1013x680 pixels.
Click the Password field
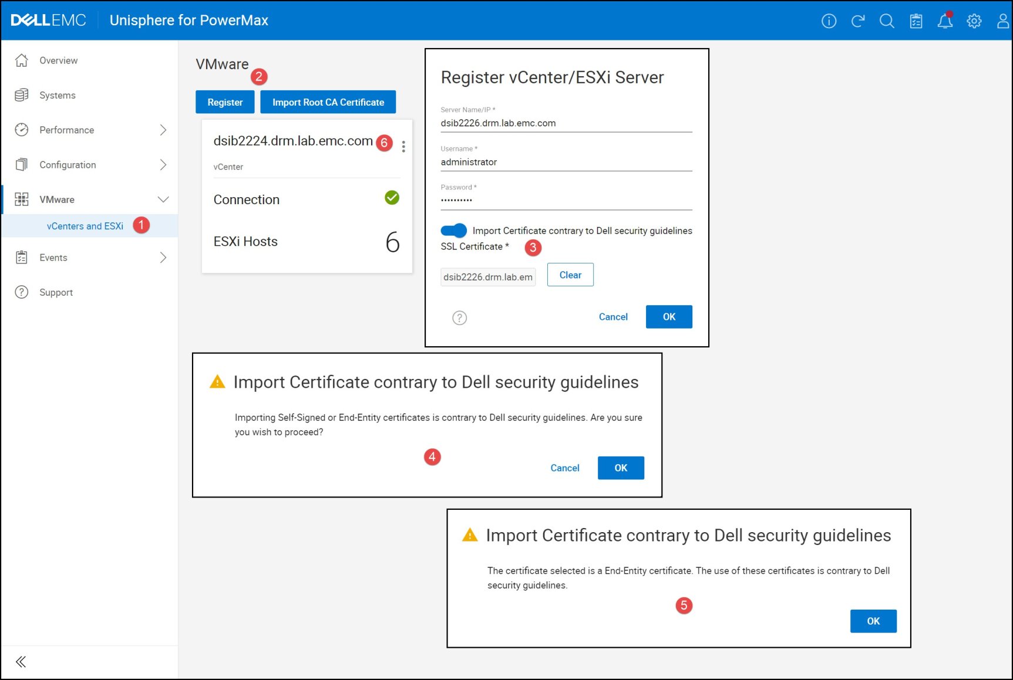click(x=566, y=201)
